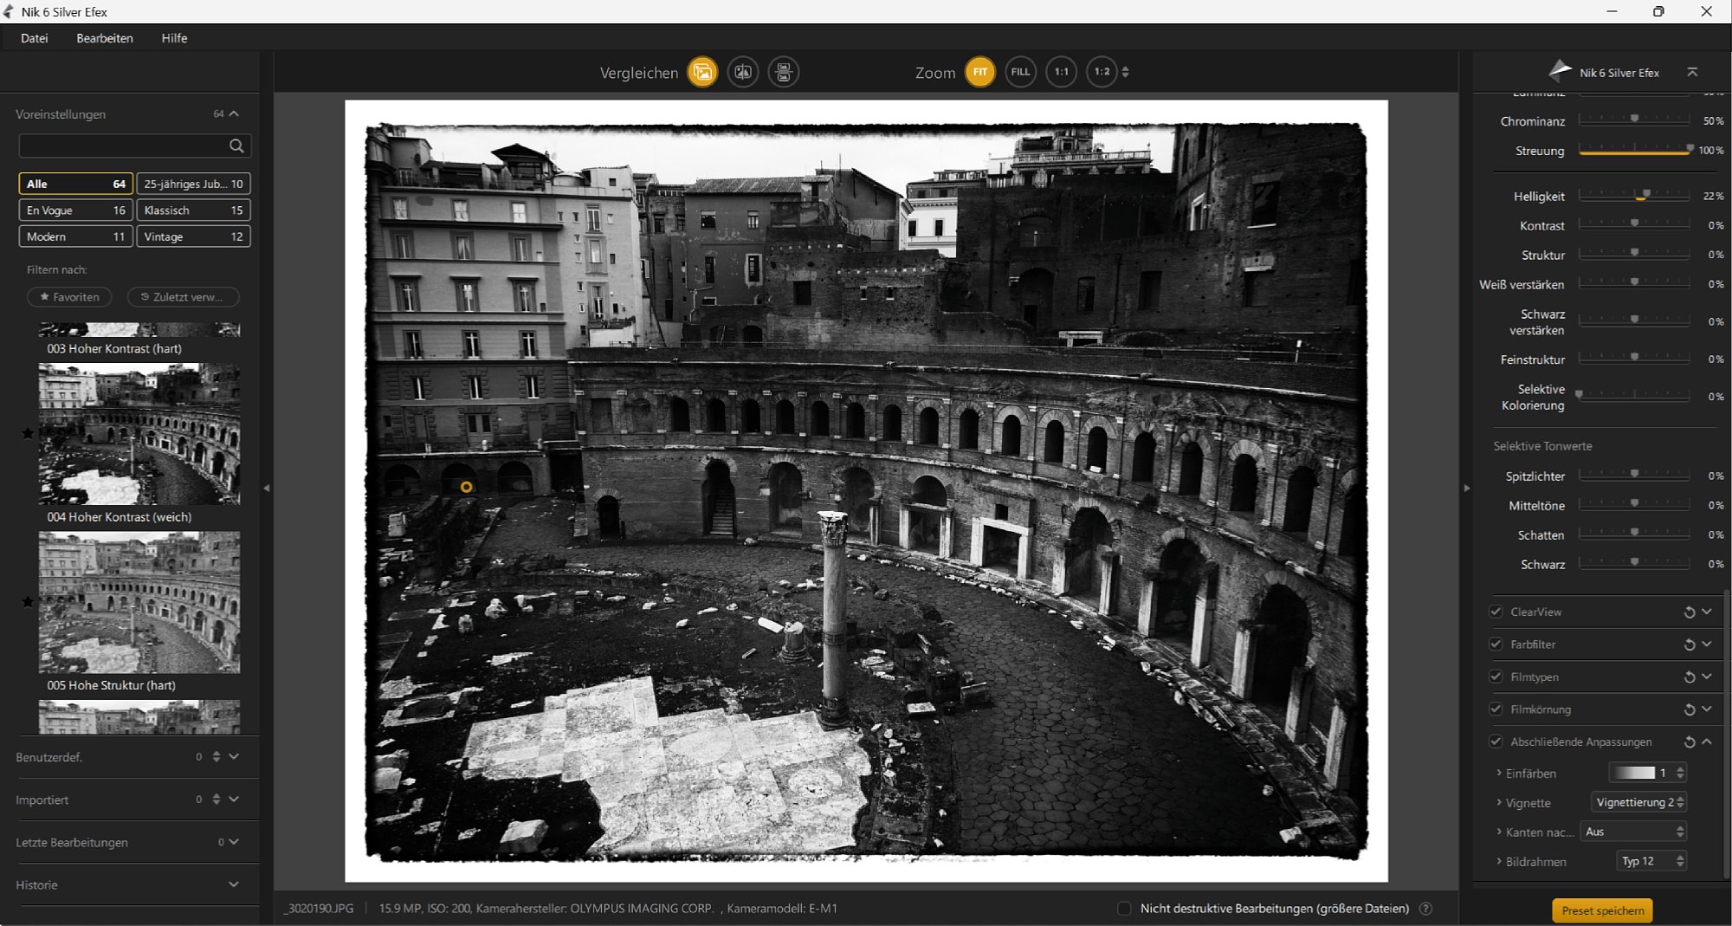Expand the Benutzerdef. presets panel
Image resolution: width=1732 pixels, height=926 pixels.
coord(234,756)
